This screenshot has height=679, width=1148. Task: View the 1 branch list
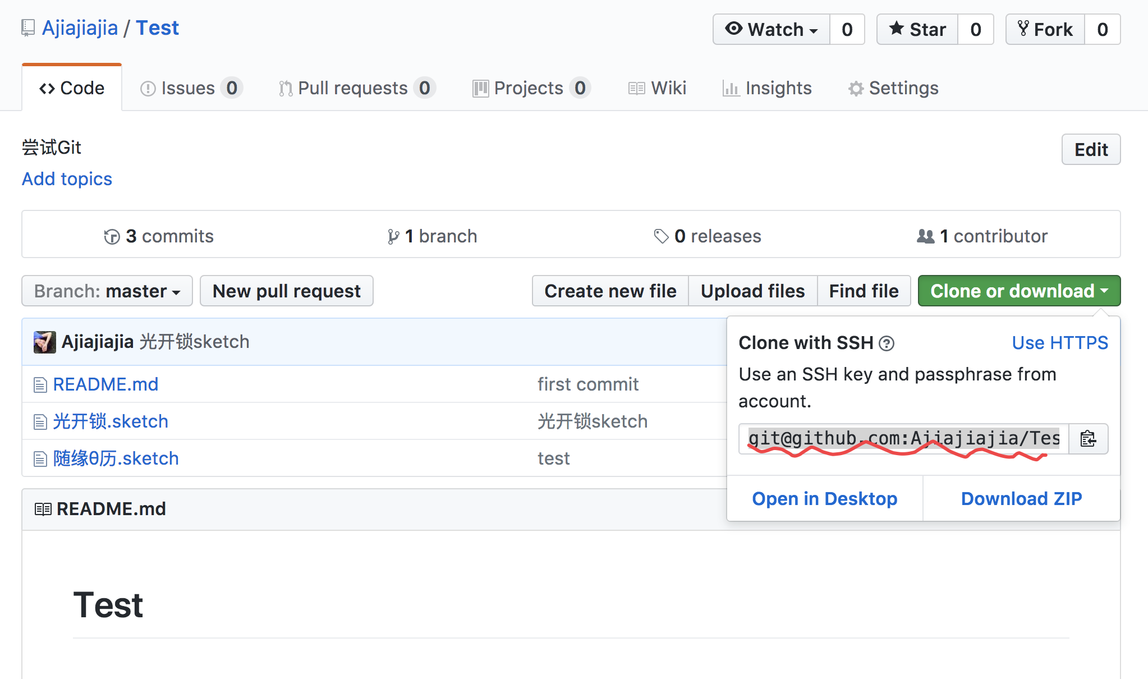432,236
